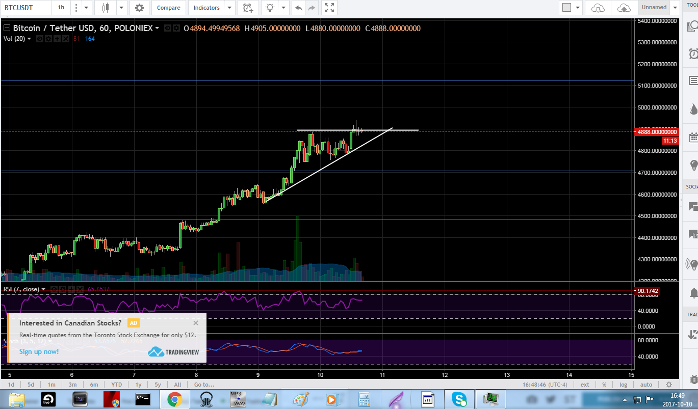Viewport: 698px width, 409px height.
Task: Launch Google Chrome from the taskbar
Action: 175,399
